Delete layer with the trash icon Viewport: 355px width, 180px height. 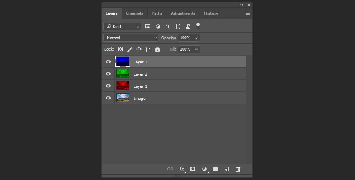tap(238, 169)
